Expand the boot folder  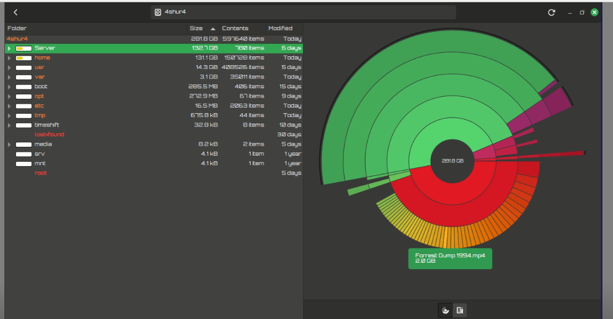9,87
